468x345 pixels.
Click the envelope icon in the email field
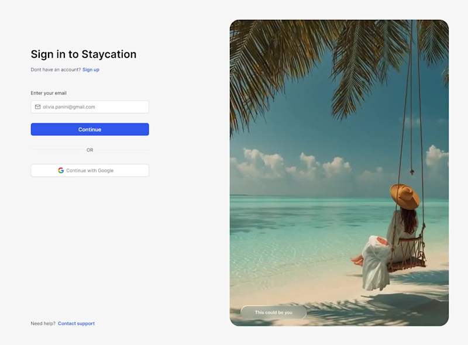pos(38,107)
